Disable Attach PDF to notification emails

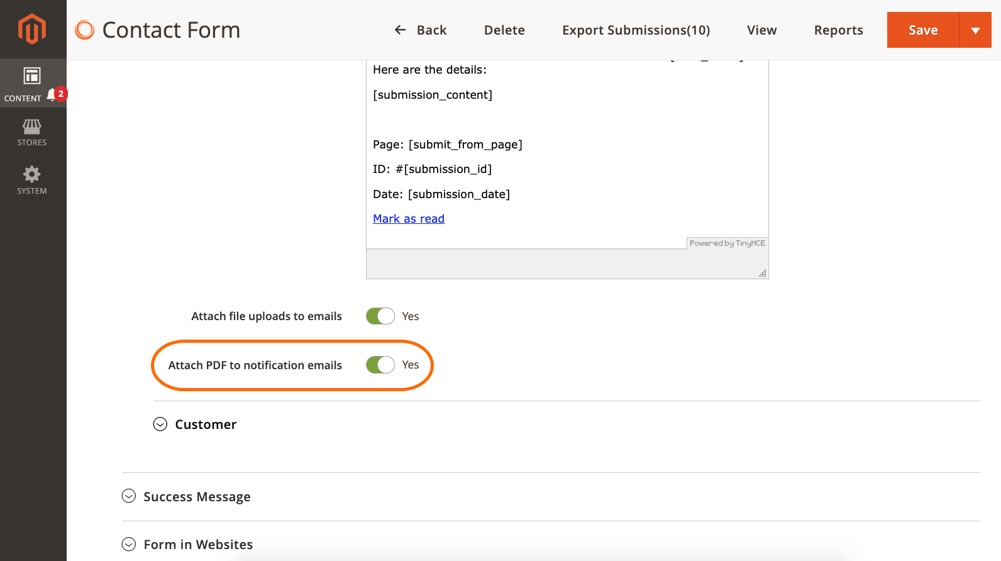[x=380, y=365]
